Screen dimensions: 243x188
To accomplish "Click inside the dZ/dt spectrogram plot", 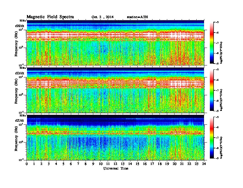I will pyautogui.click(x=115, y=137).
